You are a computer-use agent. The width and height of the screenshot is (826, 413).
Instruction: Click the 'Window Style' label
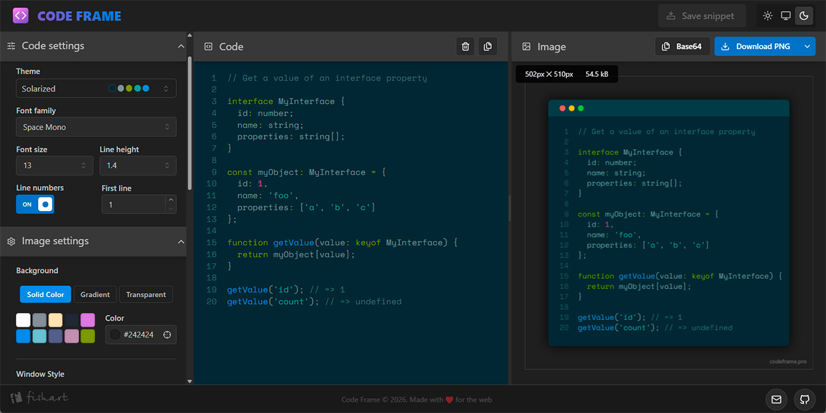pyautogui.click(x=40, y=374)
